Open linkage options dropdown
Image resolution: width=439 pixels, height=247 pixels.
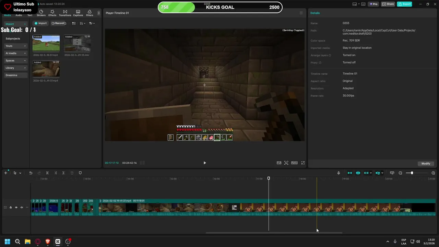tap(371, 173)
